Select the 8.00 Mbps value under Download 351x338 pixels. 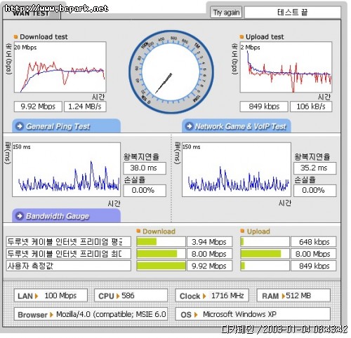tap(210, 254)
